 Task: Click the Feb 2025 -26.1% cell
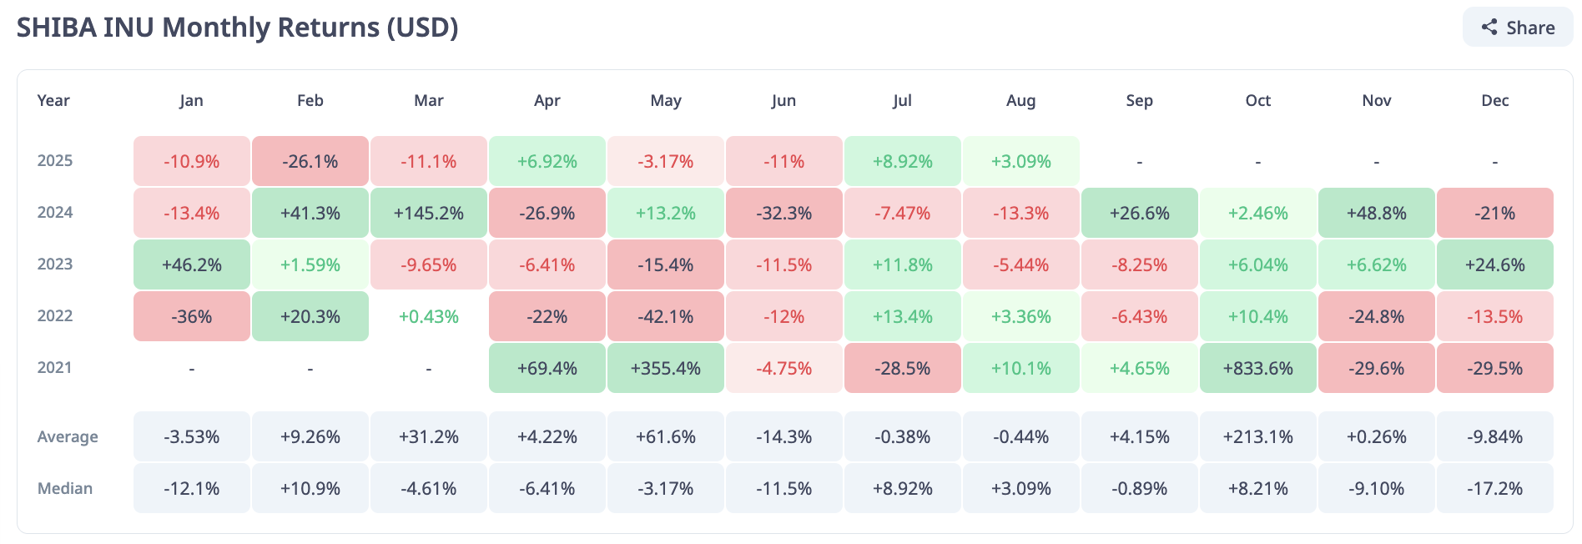(310, 161)
